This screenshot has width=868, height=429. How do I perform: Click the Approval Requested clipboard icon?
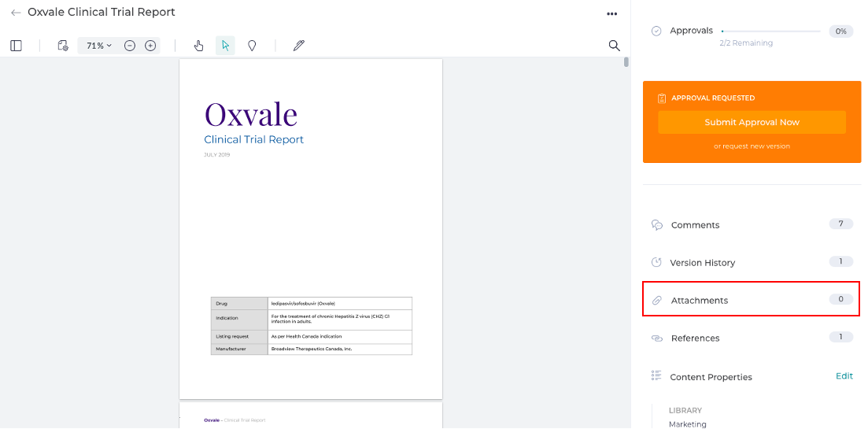(x=662, y=98)
